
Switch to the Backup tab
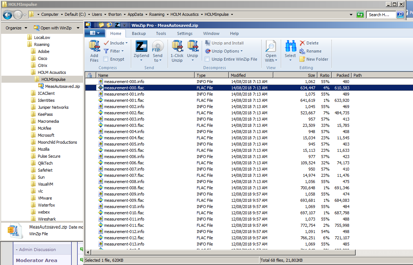coord(139,33)
